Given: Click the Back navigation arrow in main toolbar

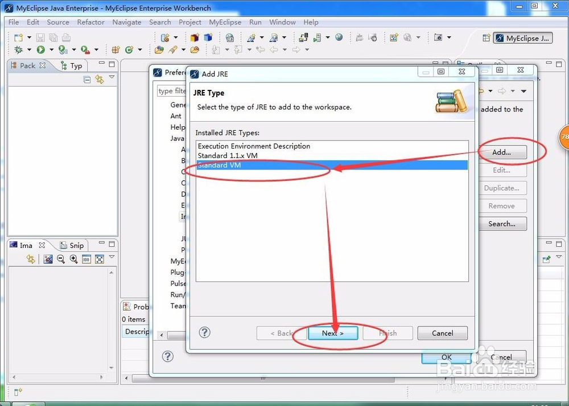Looking at the screenshot, I should coord(274,49).
